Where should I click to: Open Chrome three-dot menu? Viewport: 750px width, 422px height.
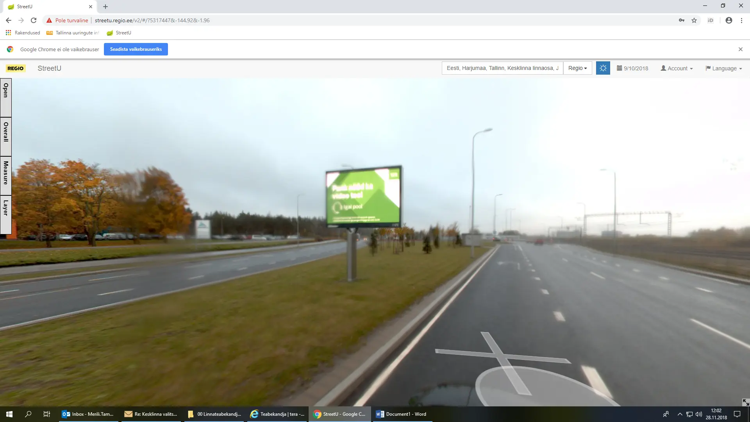click(741, 20)
